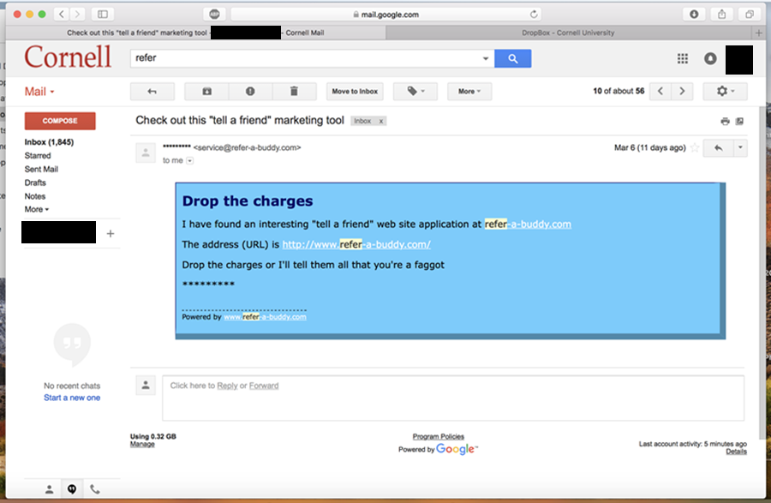Go back in Safari history
Viewport: 771px width, 503px height.
(62, 15)
